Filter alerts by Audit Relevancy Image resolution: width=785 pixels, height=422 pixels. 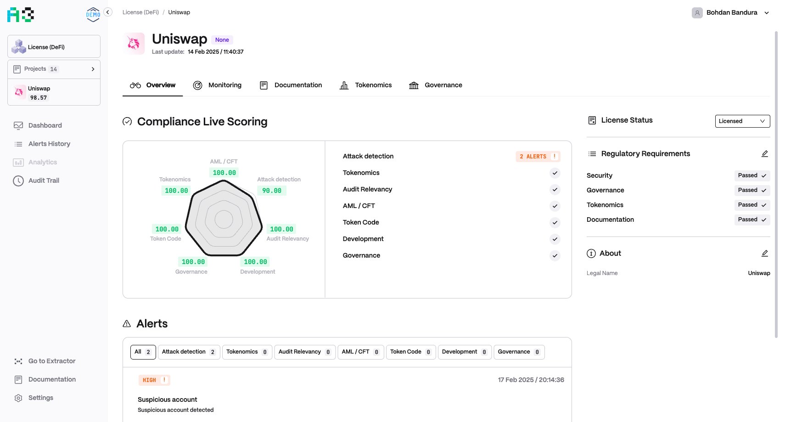[305, 352]
